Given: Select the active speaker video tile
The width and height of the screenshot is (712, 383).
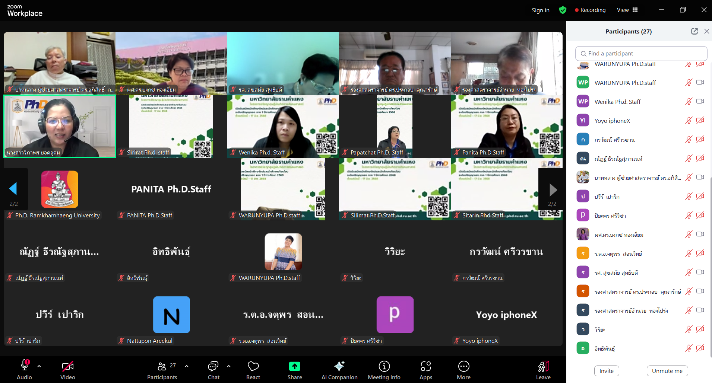Looking at the screenshot, I should [x=60, y=126].
